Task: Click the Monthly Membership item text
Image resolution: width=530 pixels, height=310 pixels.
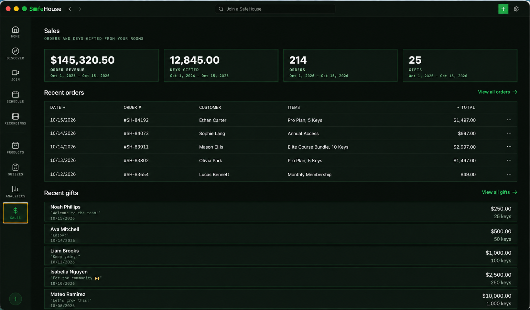Action: pos(309,175)
